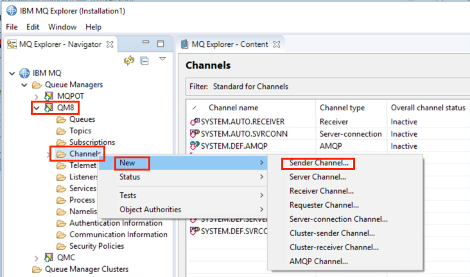
Task: Open the New submenu arrow
Action: 262,163
